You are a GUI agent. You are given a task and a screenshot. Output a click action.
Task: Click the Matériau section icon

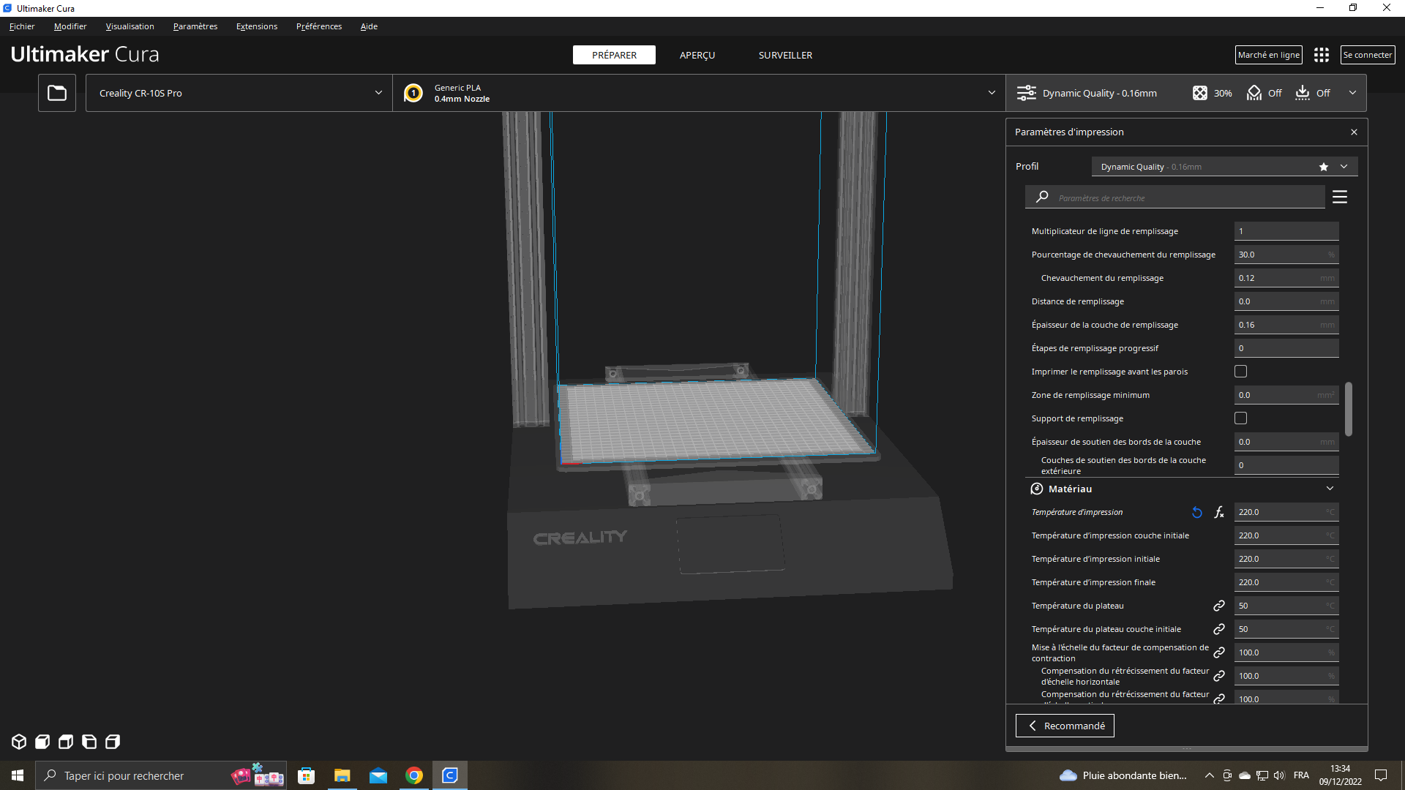tap(1037, 489)
